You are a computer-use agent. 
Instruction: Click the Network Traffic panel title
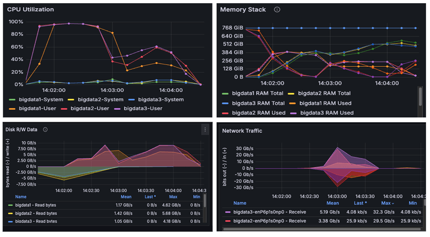tap(242, 131)
